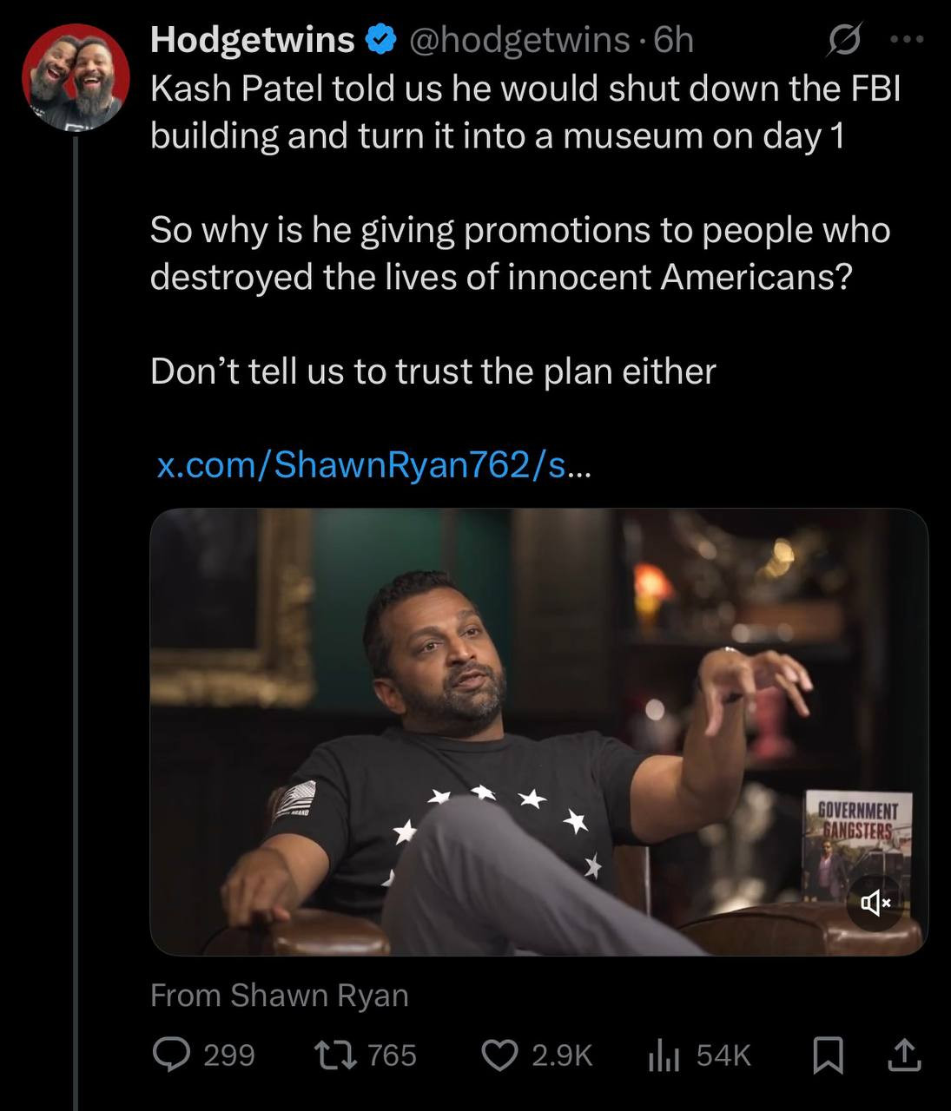951x1111 pixels.
Task: View analytics via the 54K views count
Action: (x=723, y=1055)
